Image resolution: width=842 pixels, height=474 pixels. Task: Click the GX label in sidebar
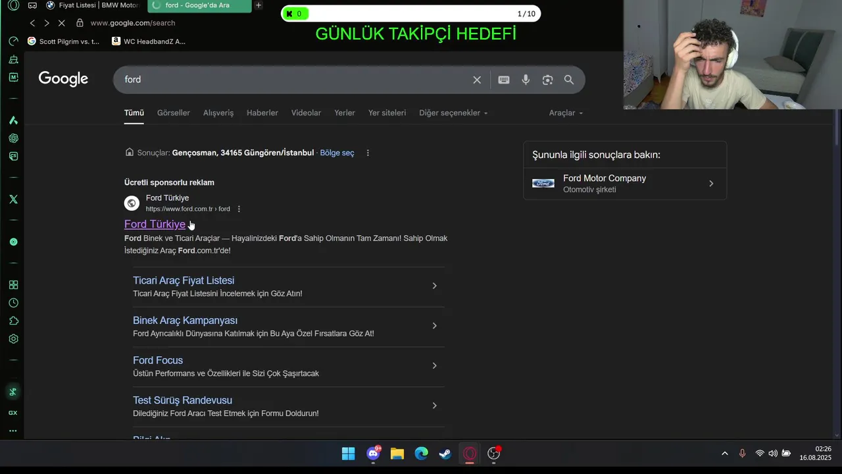(12, 413)
